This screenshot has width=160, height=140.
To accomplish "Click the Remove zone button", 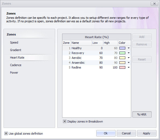I will (x=142, y=44).
